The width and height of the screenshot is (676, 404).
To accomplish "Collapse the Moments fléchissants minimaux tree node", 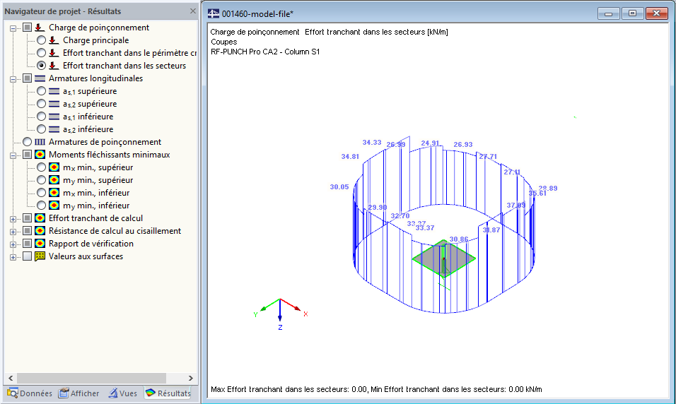I will (13, 155).
